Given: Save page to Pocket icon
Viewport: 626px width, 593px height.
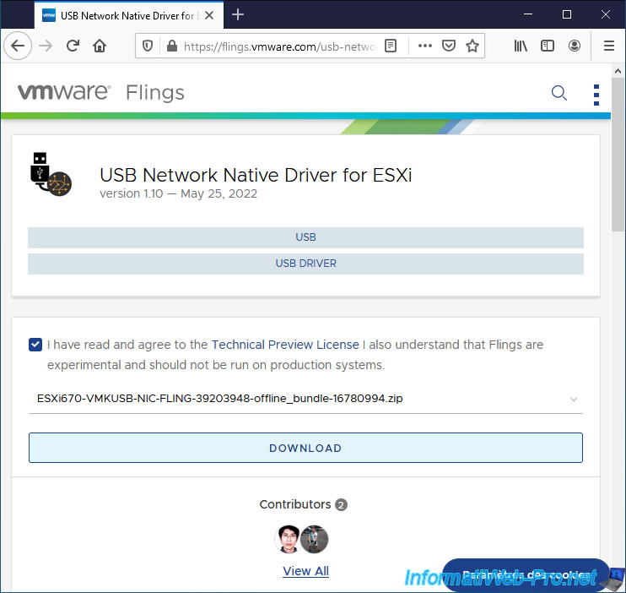Looking at the screenshot, I should click(x=449, y=46).
